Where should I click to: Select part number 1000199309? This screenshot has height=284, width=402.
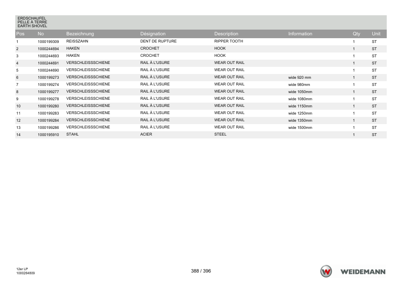click(48, 42)
